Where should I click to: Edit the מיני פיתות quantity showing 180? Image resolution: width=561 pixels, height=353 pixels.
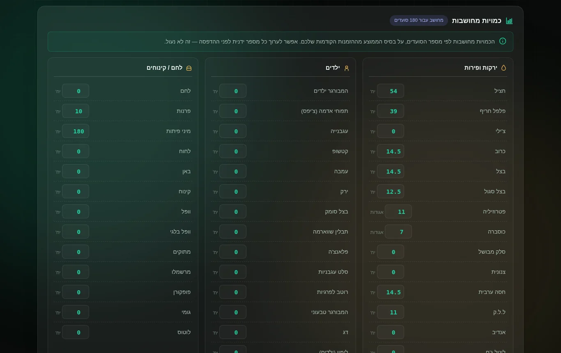(76, 131)
